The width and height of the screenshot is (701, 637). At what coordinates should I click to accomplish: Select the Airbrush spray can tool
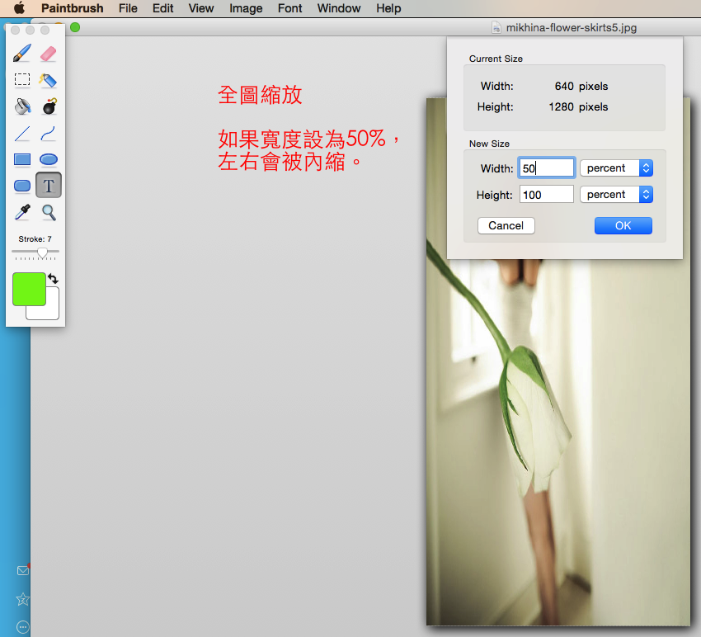click(49, 80)
